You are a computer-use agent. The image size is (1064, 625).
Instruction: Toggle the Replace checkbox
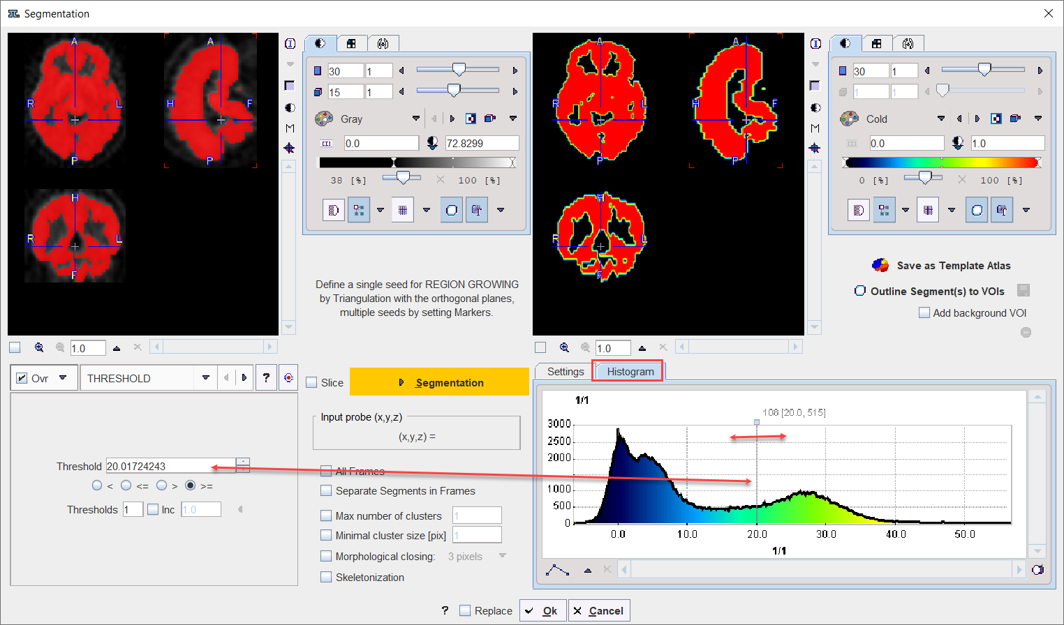[465, 610]
